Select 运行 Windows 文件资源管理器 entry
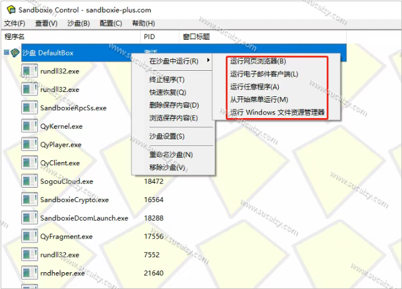Image resolution: width=402 pixels, height=289 pixels. pyautogui.click(x=277, y=112)
